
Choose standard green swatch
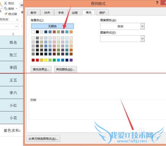pos(54,60)
